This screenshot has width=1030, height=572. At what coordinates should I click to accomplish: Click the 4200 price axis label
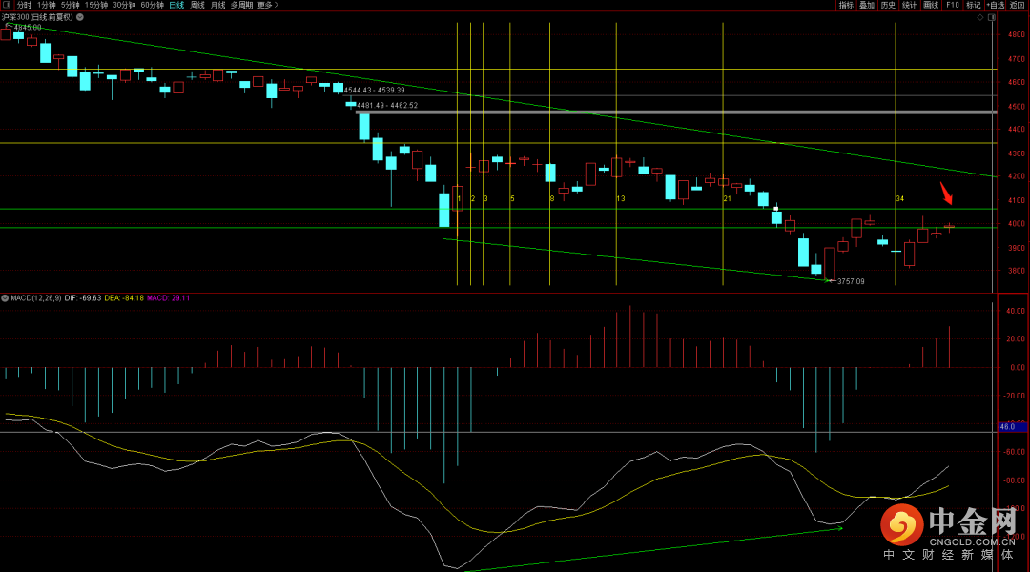coord(1016,176)
